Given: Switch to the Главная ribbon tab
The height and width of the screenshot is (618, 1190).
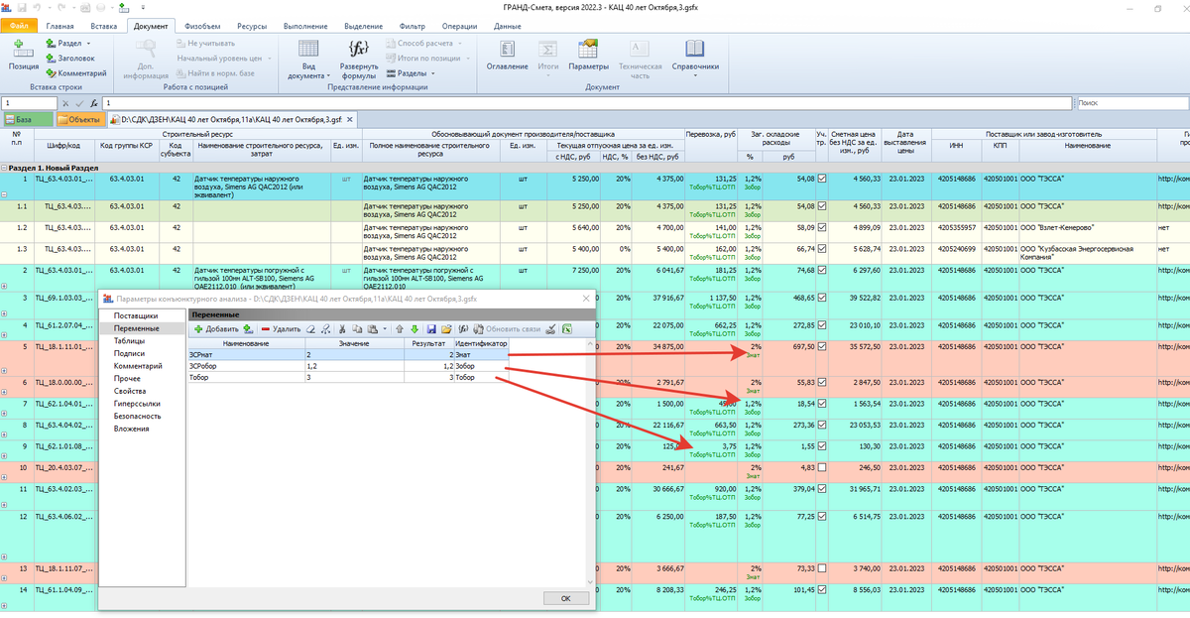Looking at the screenshot, I should [x=59, y=25].
